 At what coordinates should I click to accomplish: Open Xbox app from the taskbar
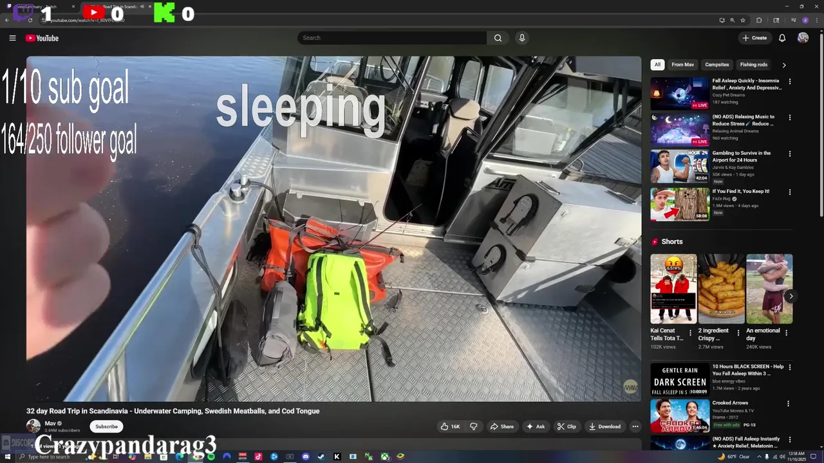[x=385, y=457]
